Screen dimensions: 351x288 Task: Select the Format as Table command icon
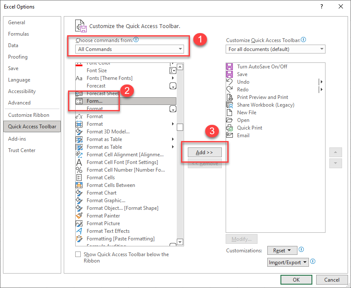79,139
